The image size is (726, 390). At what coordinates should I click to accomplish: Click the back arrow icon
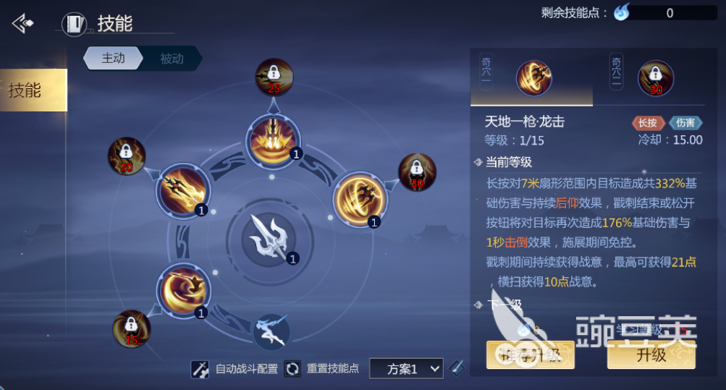pyautogui.click(x=22, y=23)
